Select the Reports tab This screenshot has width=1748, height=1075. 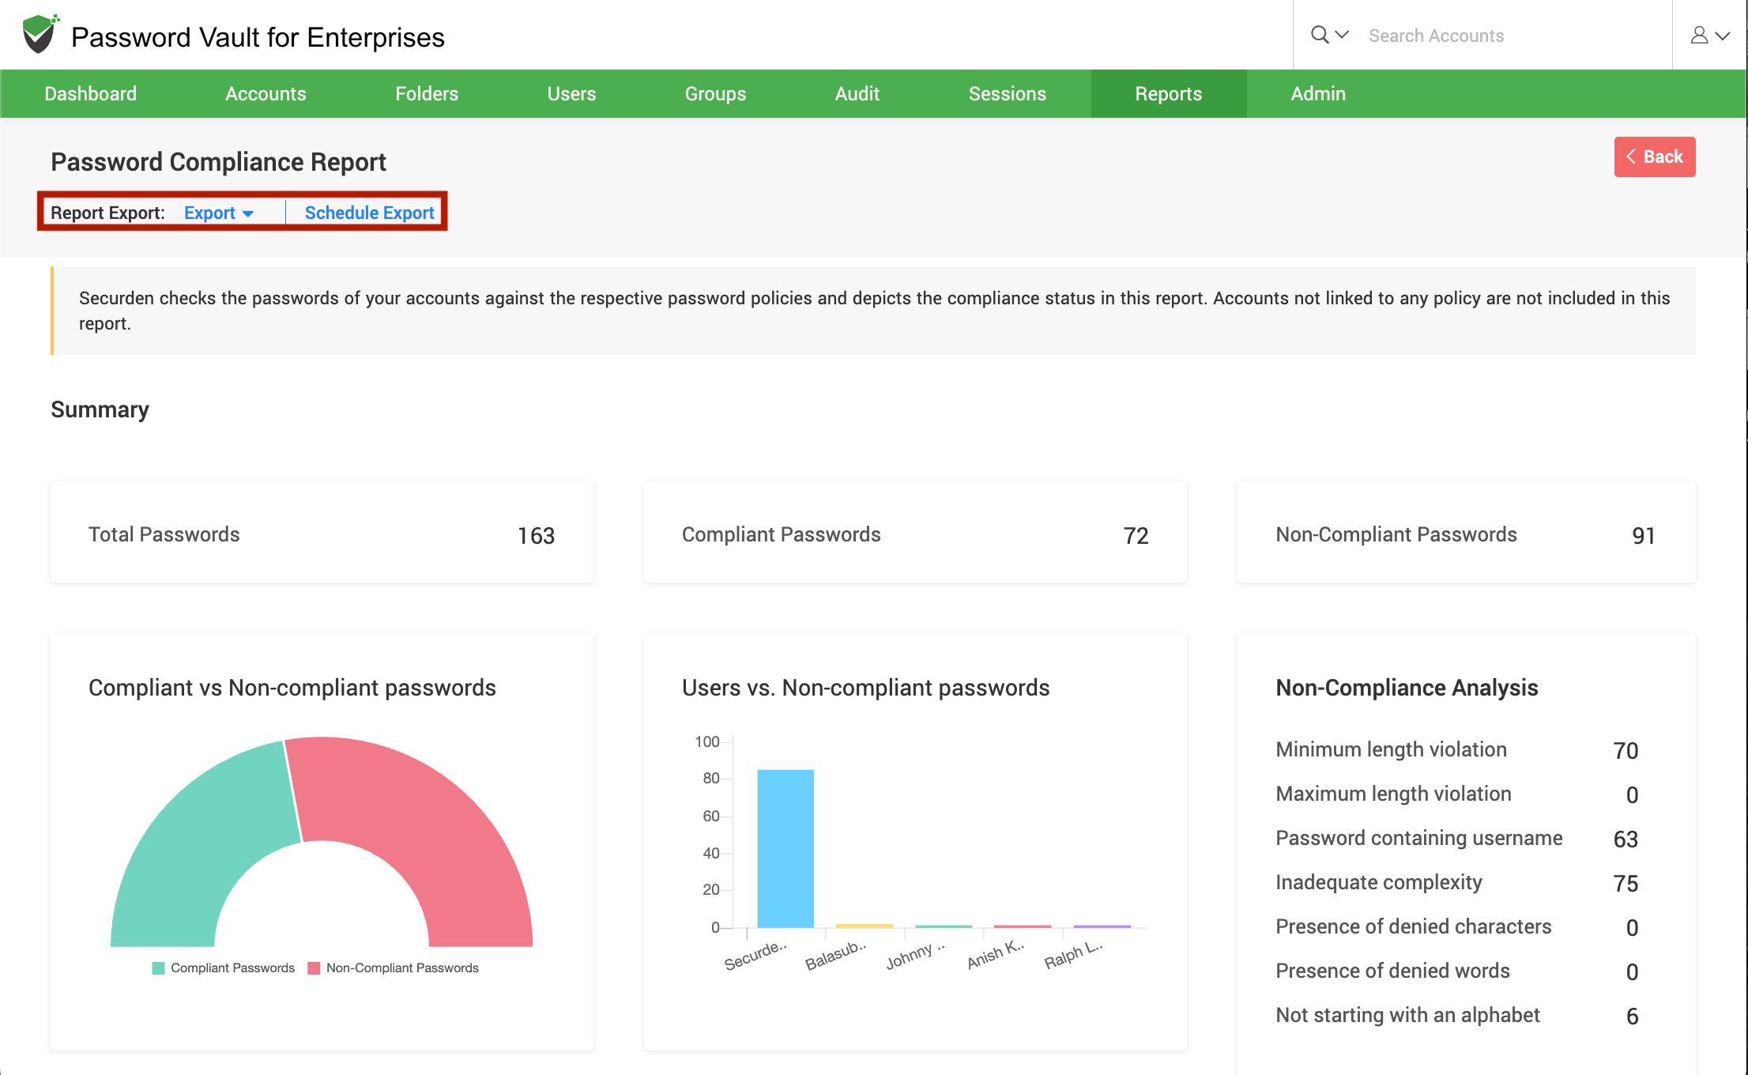click(1169, 94)
